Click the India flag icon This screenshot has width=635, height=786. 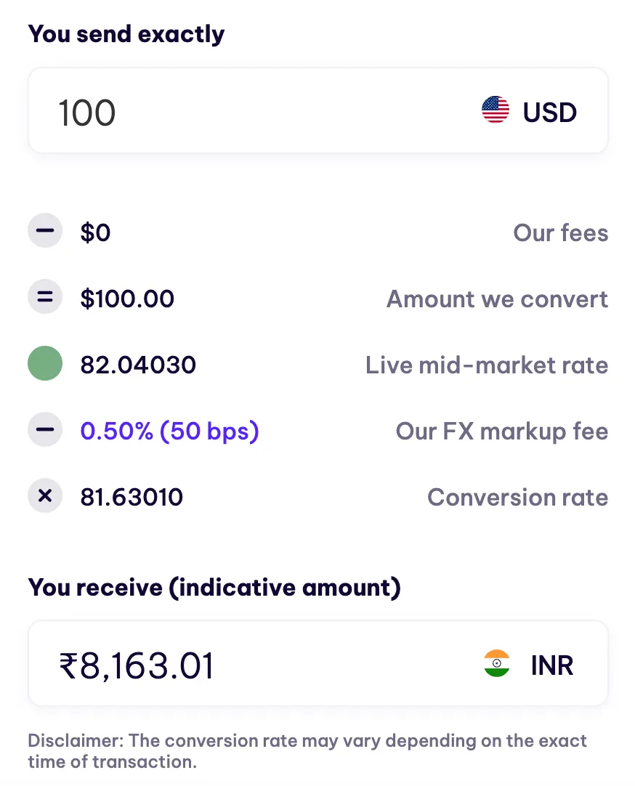[x=497, y=663]
